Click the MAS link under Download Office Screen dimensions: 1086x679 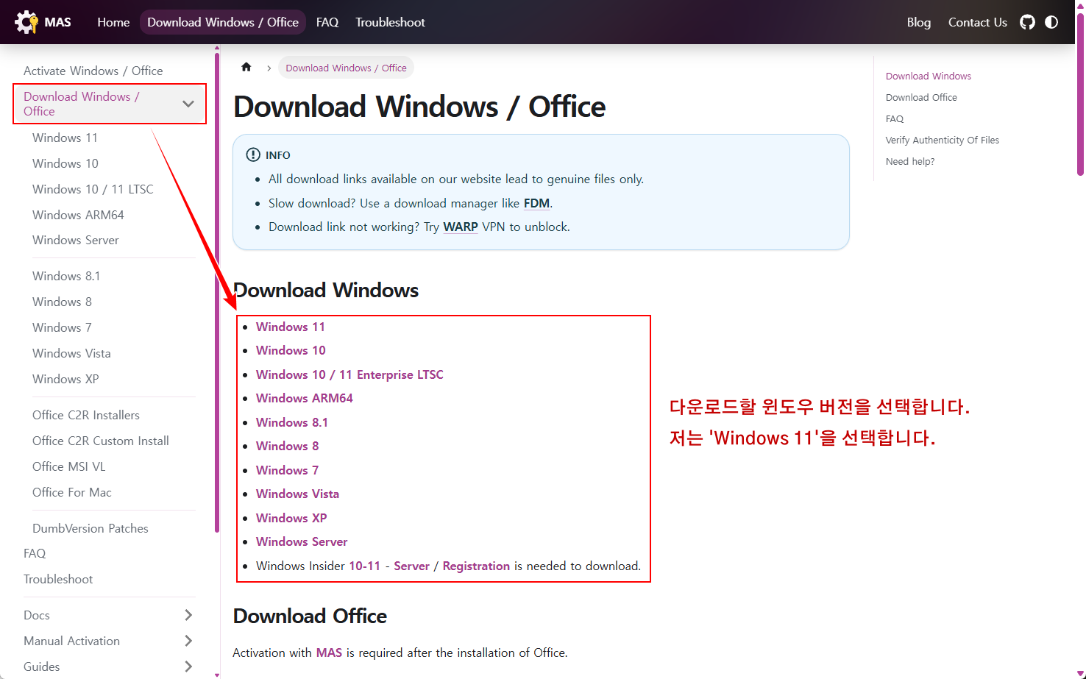pyautogui.click(x=329, y=653)
